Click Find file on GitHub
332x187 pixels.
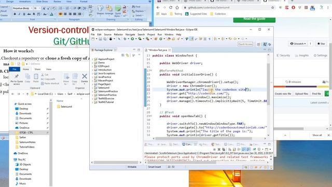(316, 94)
